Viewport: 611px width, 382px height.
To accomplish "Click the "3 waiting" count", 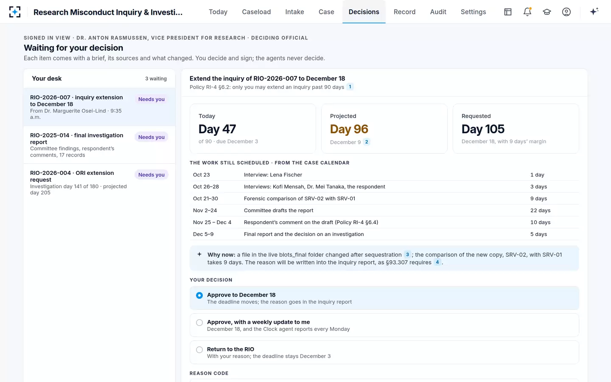I will 156,79.
